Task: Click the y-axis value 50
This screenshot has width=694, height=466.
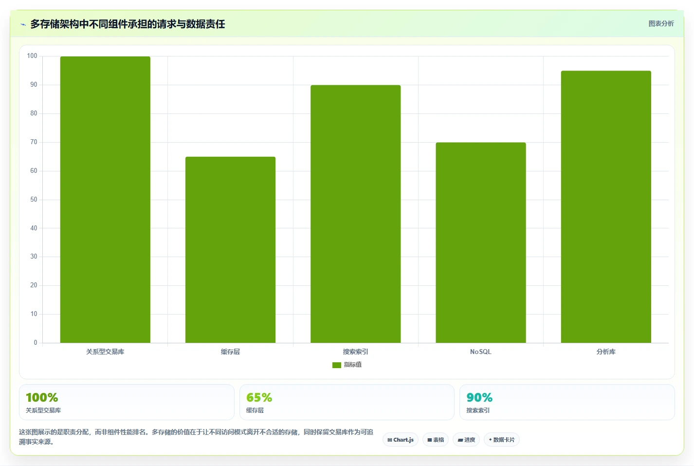Action: coord(34,199)
